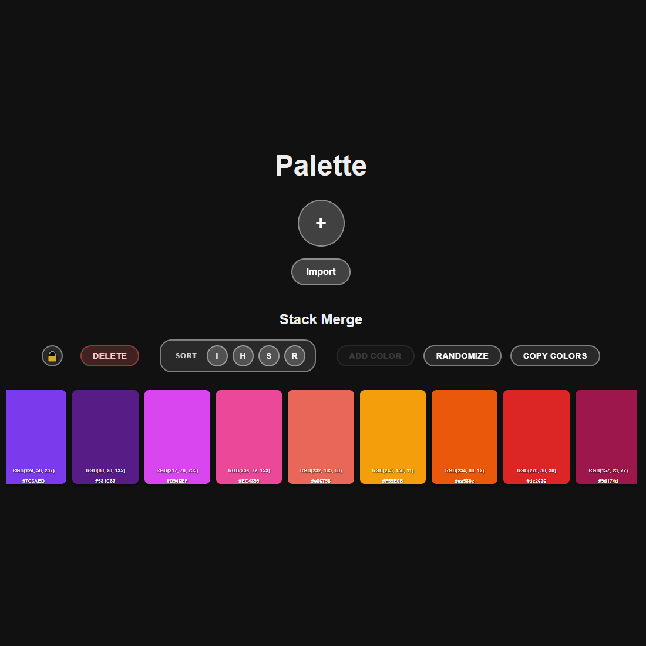Select the I sort option

217,356
